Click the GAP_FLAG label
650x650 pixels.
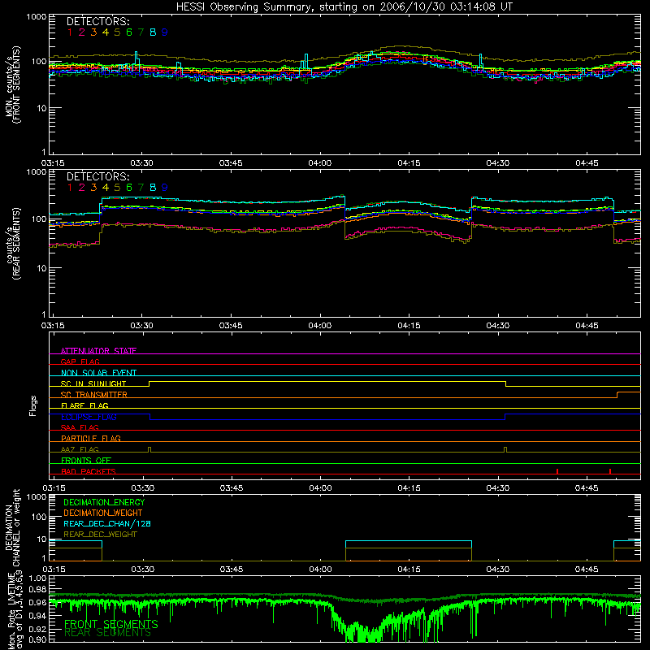tap(80, 362)
